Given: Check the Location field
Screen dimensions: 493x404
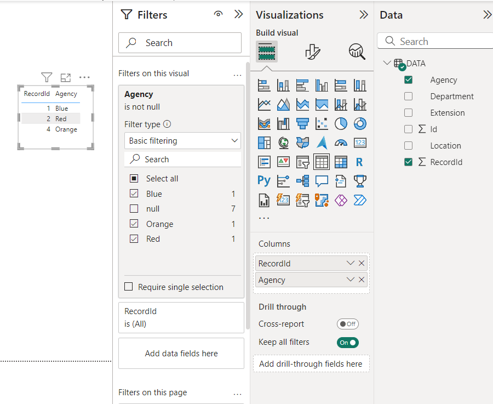Looking at the screenshot, I should pos(408,145).
